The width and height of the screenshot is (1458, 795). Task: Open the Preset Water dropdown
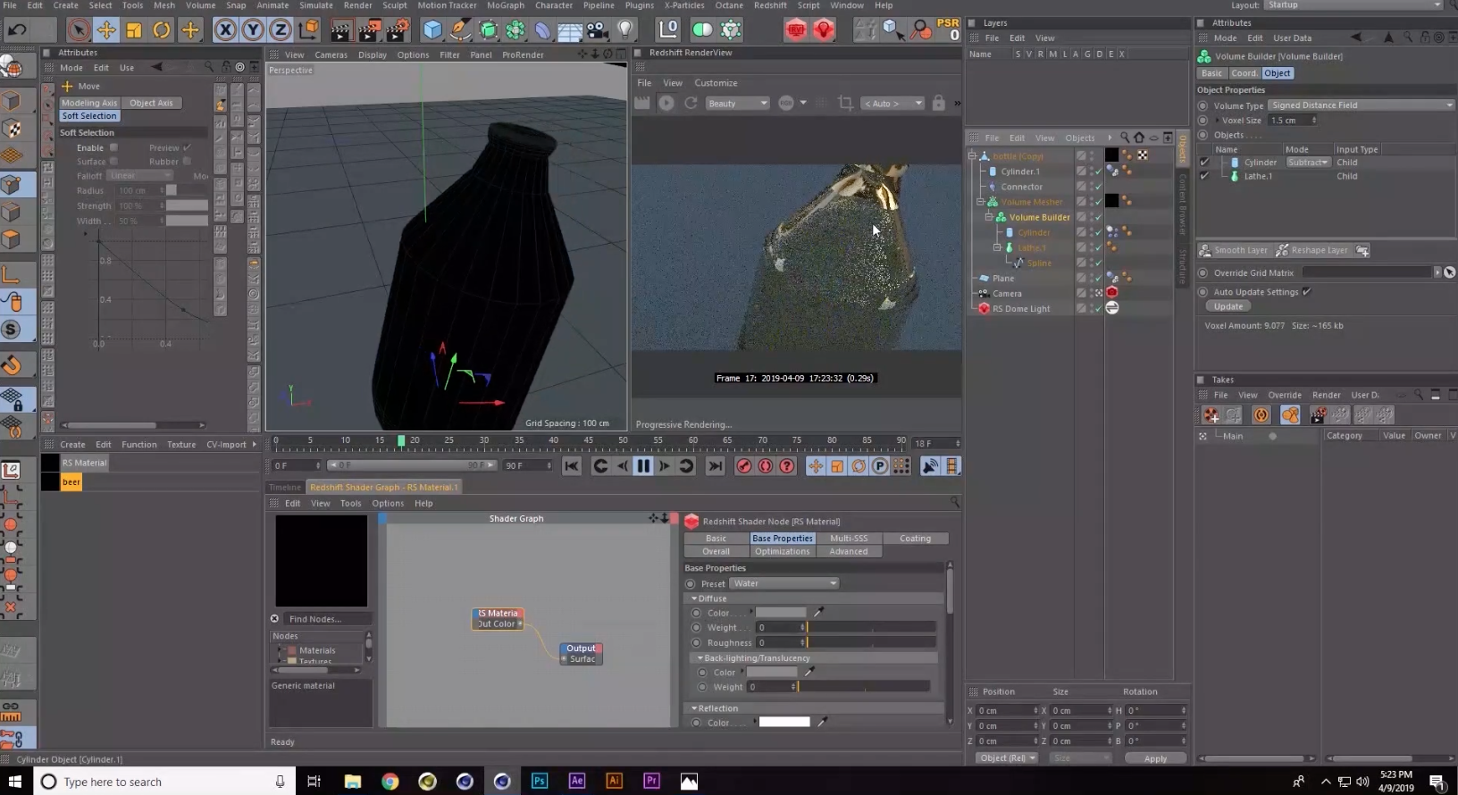784,583
